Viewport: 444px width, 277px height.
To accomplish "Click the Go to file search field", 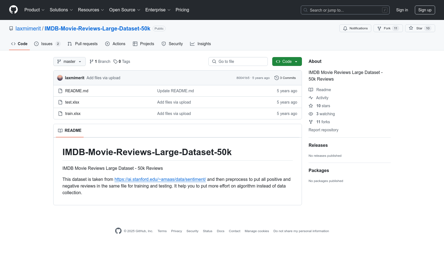I will [x=238, y=61].
